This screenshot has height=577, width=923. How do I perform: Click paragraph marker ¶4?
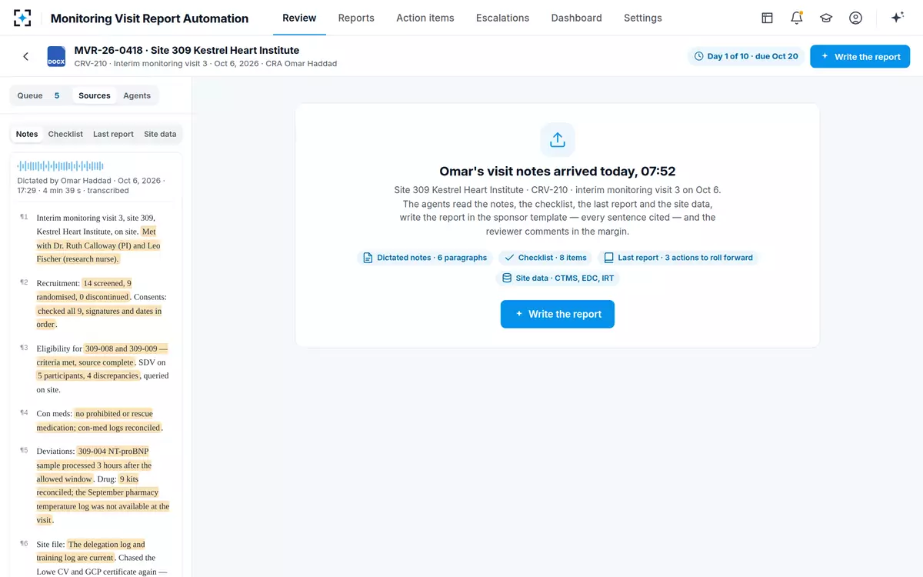[24, 413]
